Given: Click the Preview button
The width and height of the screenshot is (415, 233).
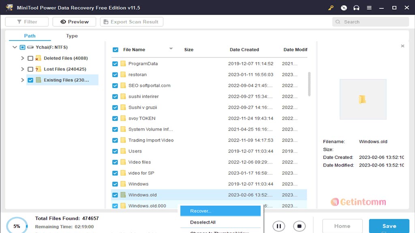Looking at the screenshot, I should pyautogui.click(x=75, y=22).
